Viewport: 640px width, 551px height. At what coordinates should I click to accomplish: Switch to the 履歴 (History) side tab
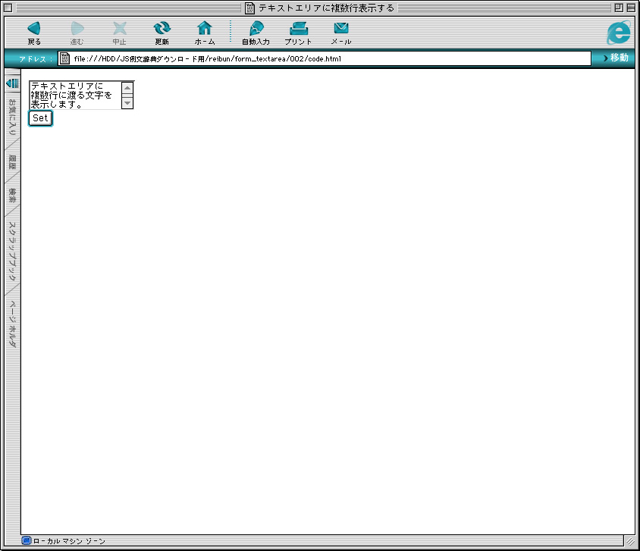click(x=12, y=161)
